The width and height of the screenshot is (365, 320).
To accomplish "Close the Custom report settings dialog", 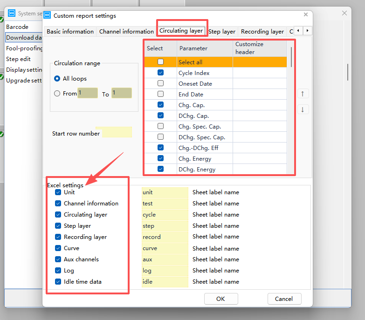I will (305, 15).
